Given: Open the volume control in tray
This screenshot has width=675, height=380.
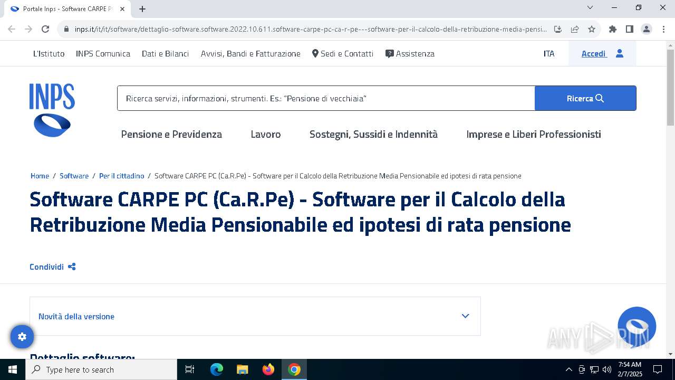Looking at the screenshot, I should (606, 369).
